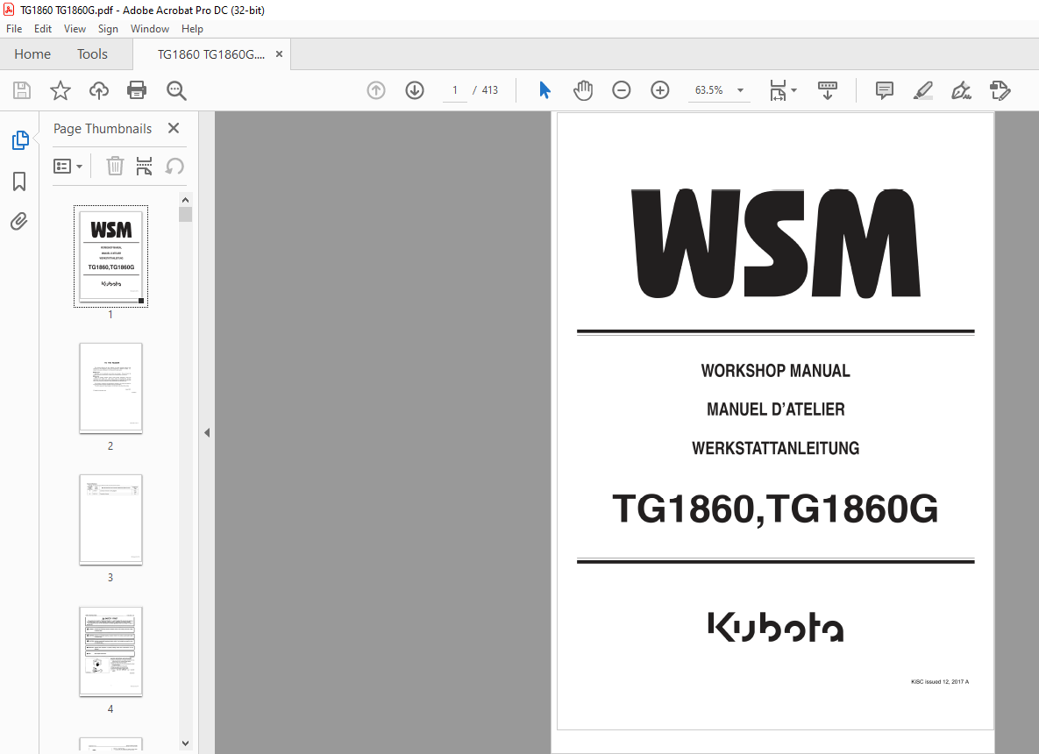The image size is (1039, 754).
Task: Add a comment sticky note
Action: [885, 90]
